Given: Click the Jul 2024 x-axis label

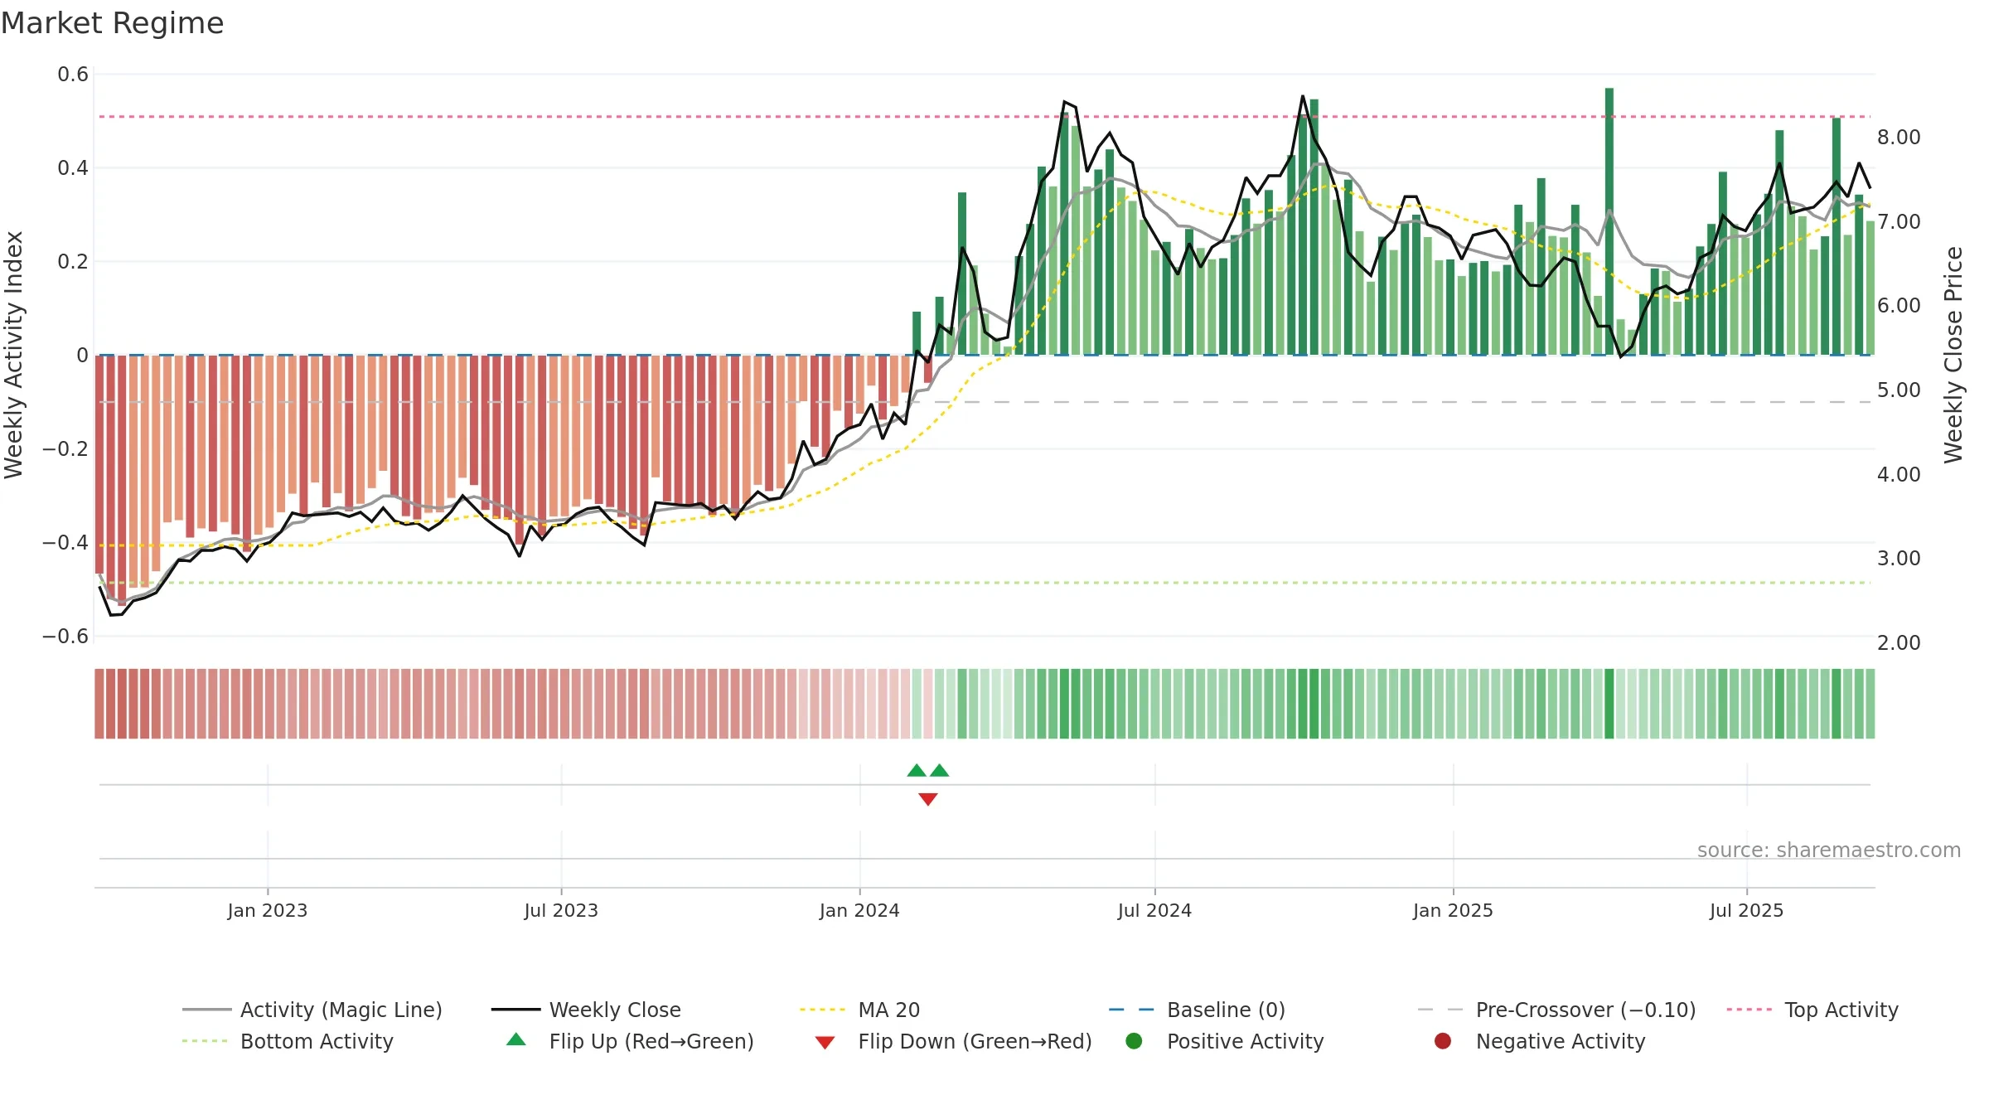Looking at the screenshot, I should coord(1154,910).
